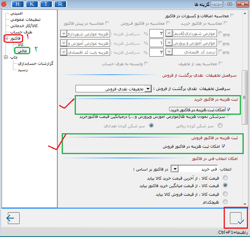Select گزارشات حسابداري tree item
This screenshot has height=237, width=250.
(x=35, y=64)
